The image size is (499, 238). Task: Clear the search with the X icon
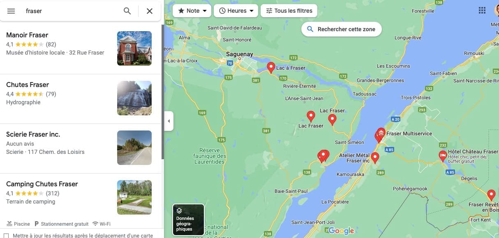click(150, 11)
